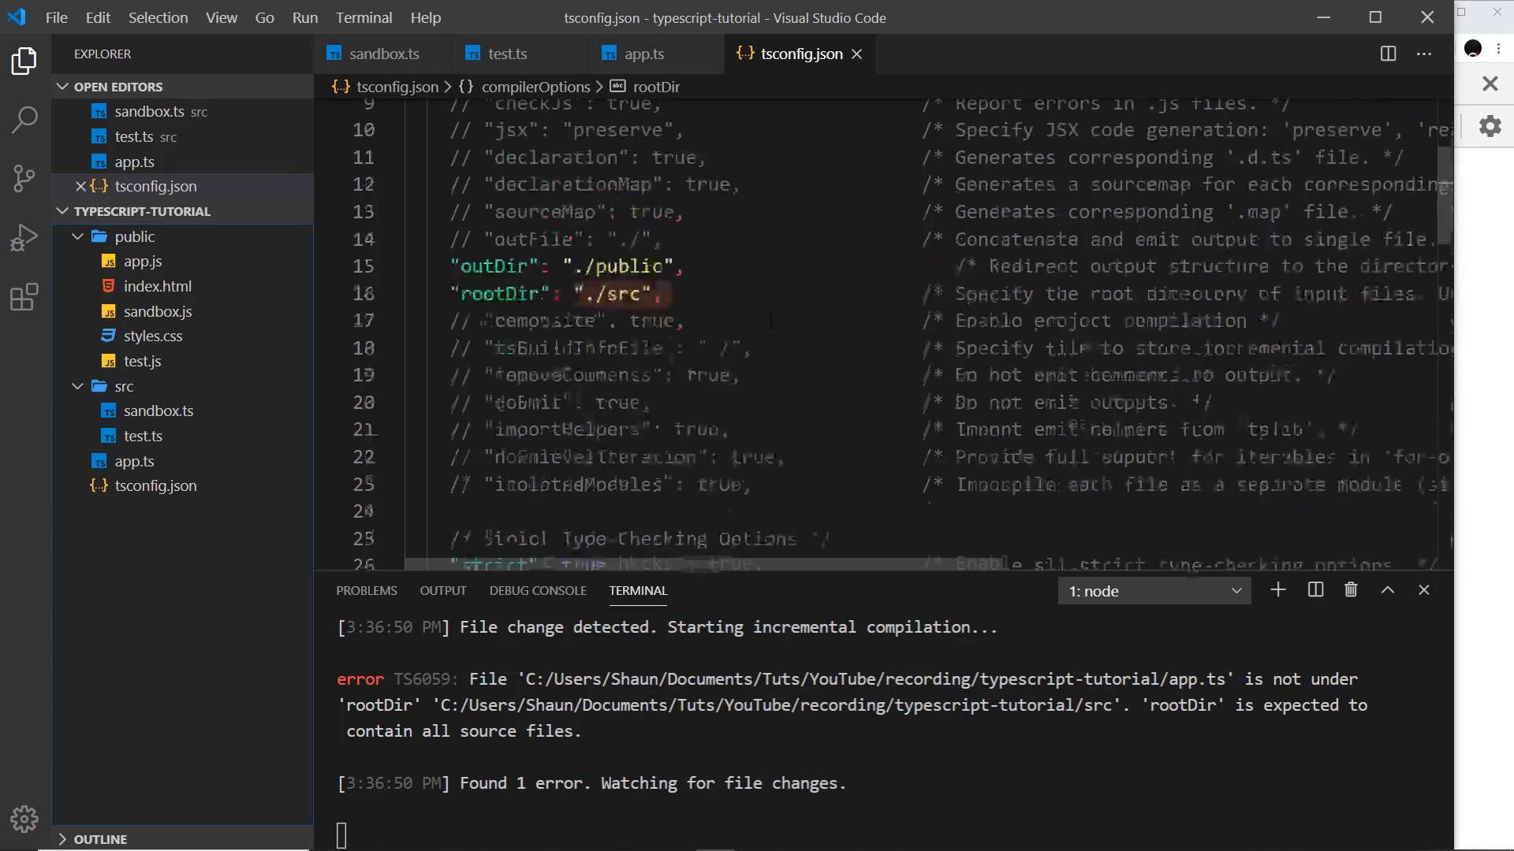1514x851 pixels.
Task: Click the settings gear in right-side window
Action: pyautogui.click(x=1490, y=126)
